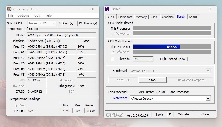Click the blue Reference link label
This screenshot has height=127, width=222.
click(x=120, y=98)
